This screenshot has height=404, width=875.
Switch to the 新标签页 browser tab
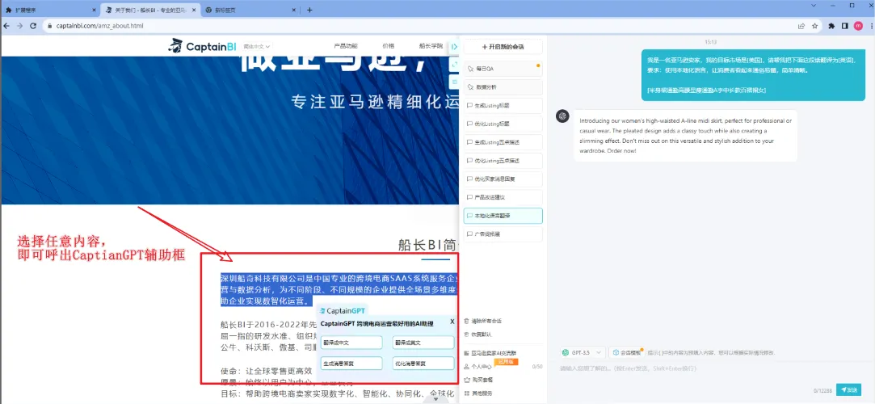pyautogui.click(x=250, y=10)
